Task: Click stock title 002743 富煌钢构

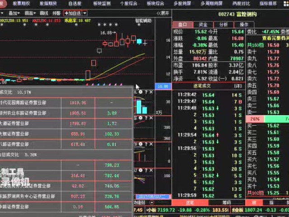Action: coord(238,14)
